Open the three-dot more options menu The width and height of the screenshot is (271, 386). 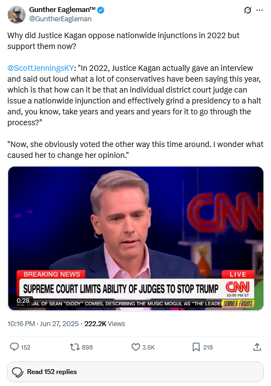(260, 10)
